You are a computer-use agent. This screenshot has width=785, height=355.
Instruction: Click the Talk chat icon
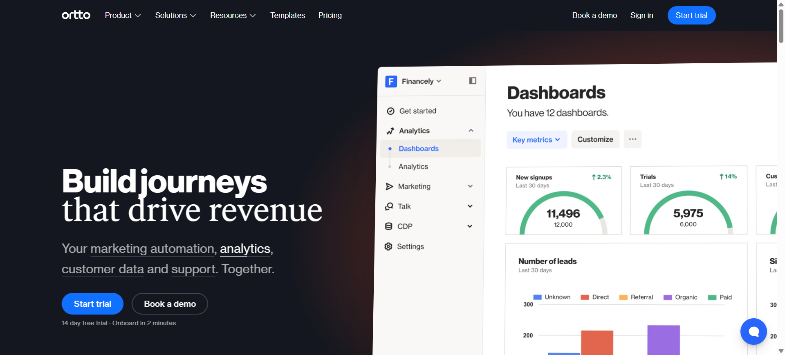pyautogui.click(x=389, y=206)
